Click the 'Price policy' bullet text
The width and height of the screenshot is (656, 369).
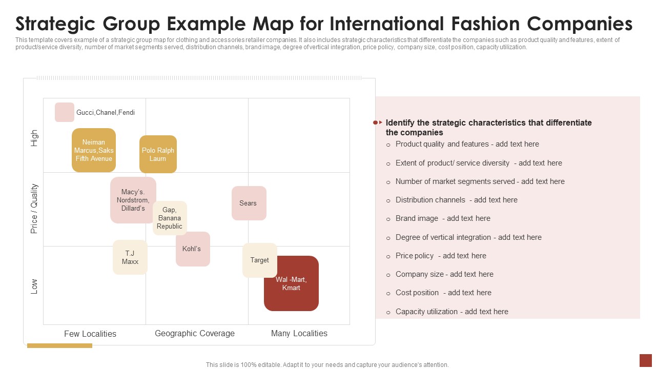click(x=441, y=256)
